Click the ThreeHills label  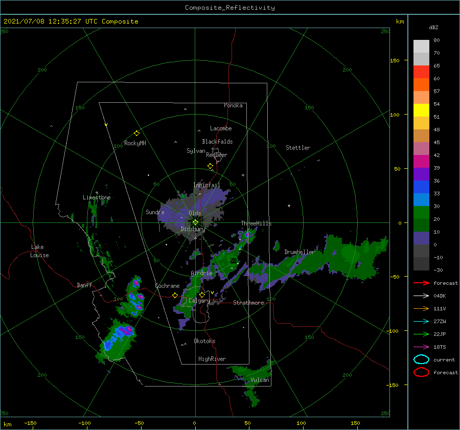click(x=256, y=223)
